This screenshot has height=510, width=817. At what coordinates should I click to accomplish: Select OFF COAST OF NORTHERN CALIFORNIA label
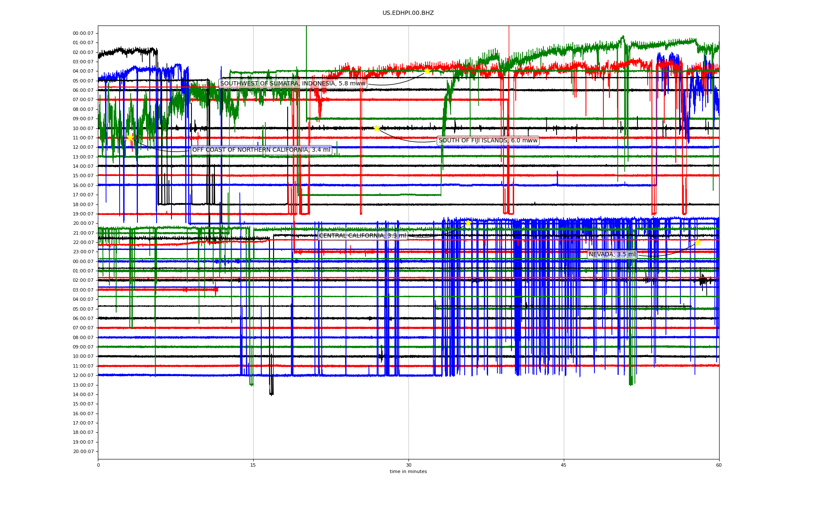pyautogui.click(x=261, y=150)
